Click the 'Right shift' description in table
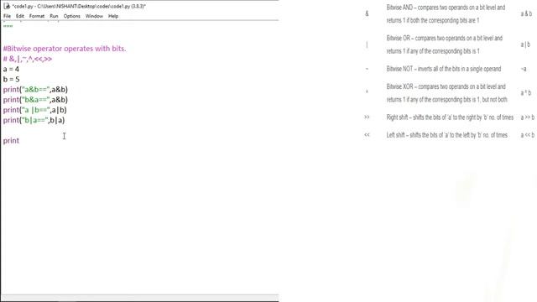Viewport: 537px width, 302px height. click(450, 117)
